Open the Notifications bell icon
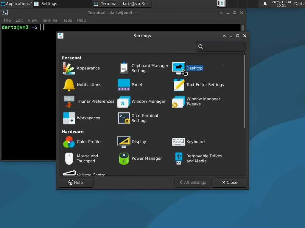Screen dimensions: 305x228 click(69, 85)
